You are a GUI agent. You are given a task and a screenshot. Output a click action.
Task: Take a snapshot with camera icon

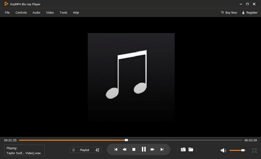point(183,149)
